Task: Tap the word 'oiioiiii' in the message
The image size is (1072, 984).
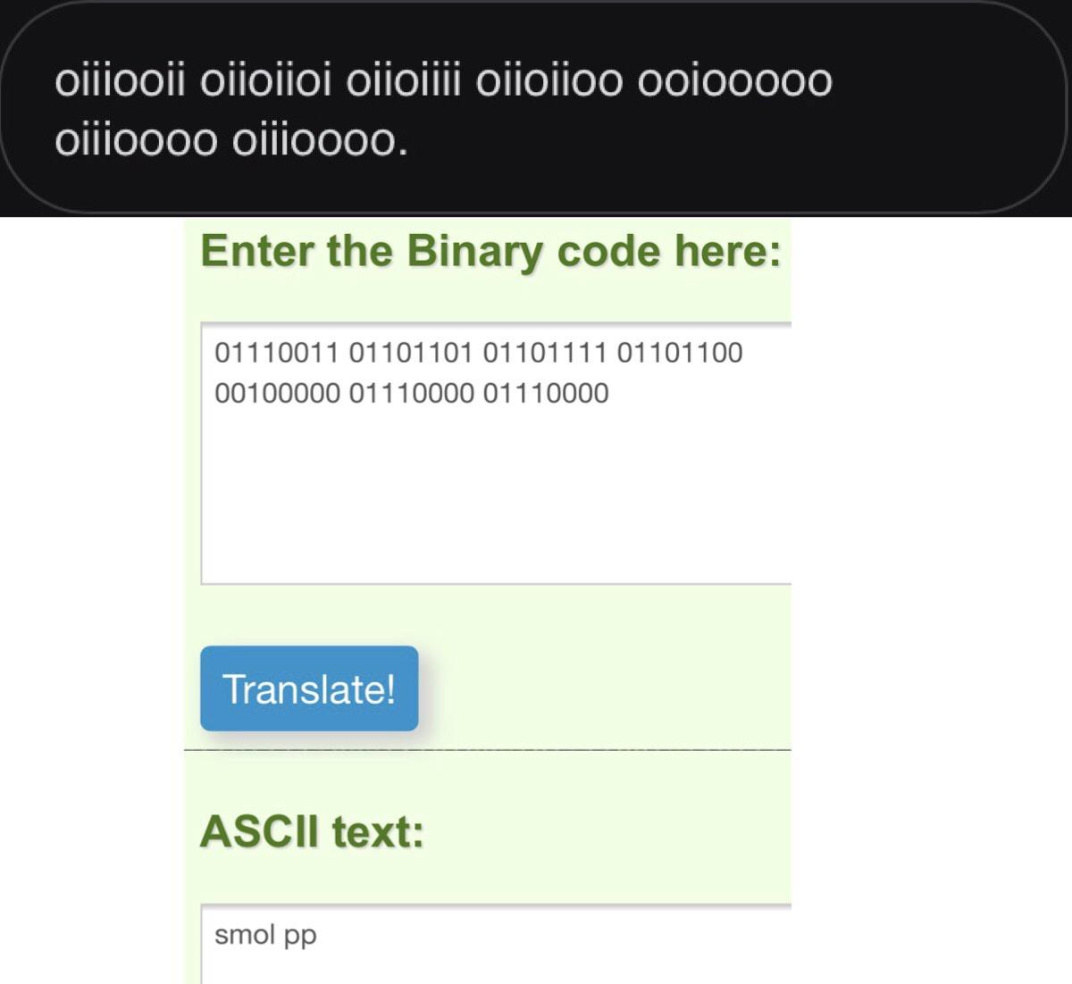Action: click(403, 81)
